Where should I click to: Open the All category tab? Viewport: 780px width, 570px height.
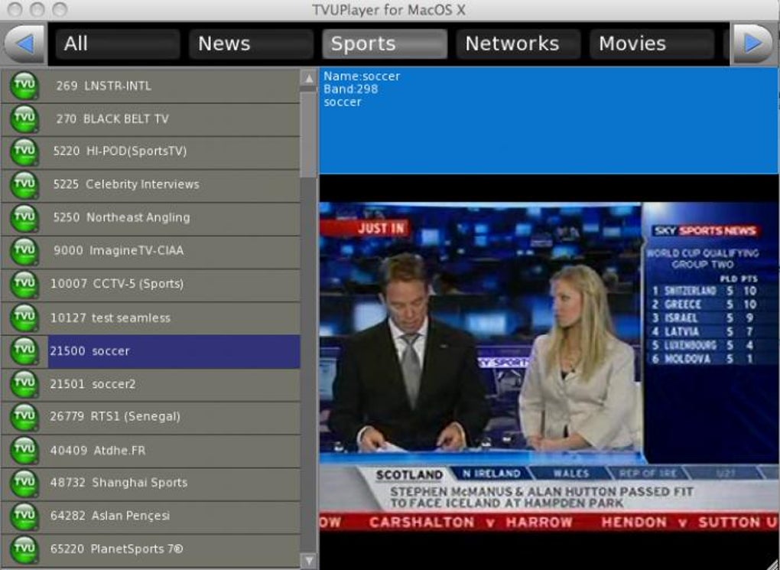click(118, 44)
